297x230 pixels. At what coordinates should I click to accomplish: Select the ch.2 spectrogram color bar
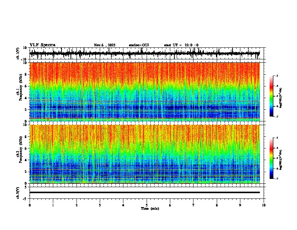point(271,158)
